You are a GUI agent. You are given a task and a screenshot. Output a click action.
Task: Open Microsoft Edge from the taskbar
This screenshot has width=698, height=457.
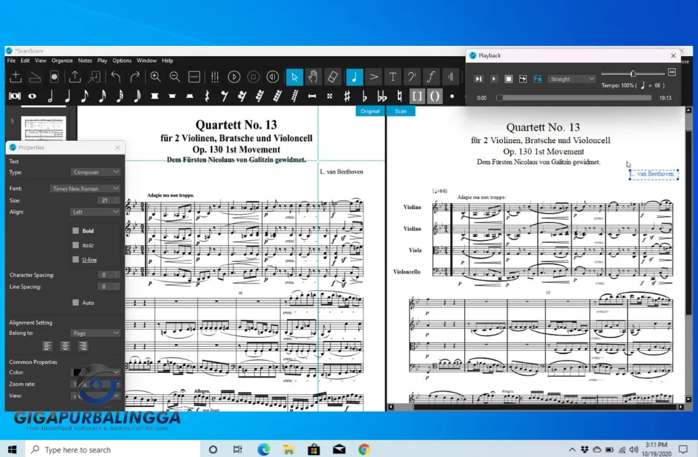point(264,450)
